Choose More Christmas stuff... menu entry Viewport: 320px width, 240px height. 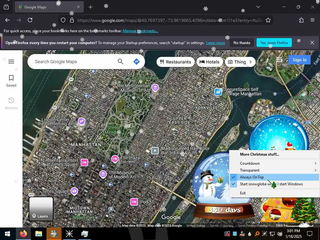pyautogui.click(x=274, y=154)
